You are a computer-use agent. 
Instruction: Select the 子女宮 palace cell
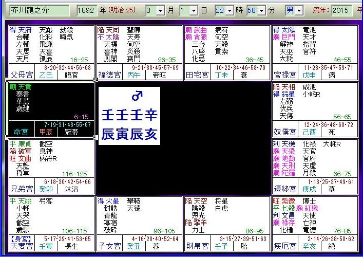tap(139, 223)
